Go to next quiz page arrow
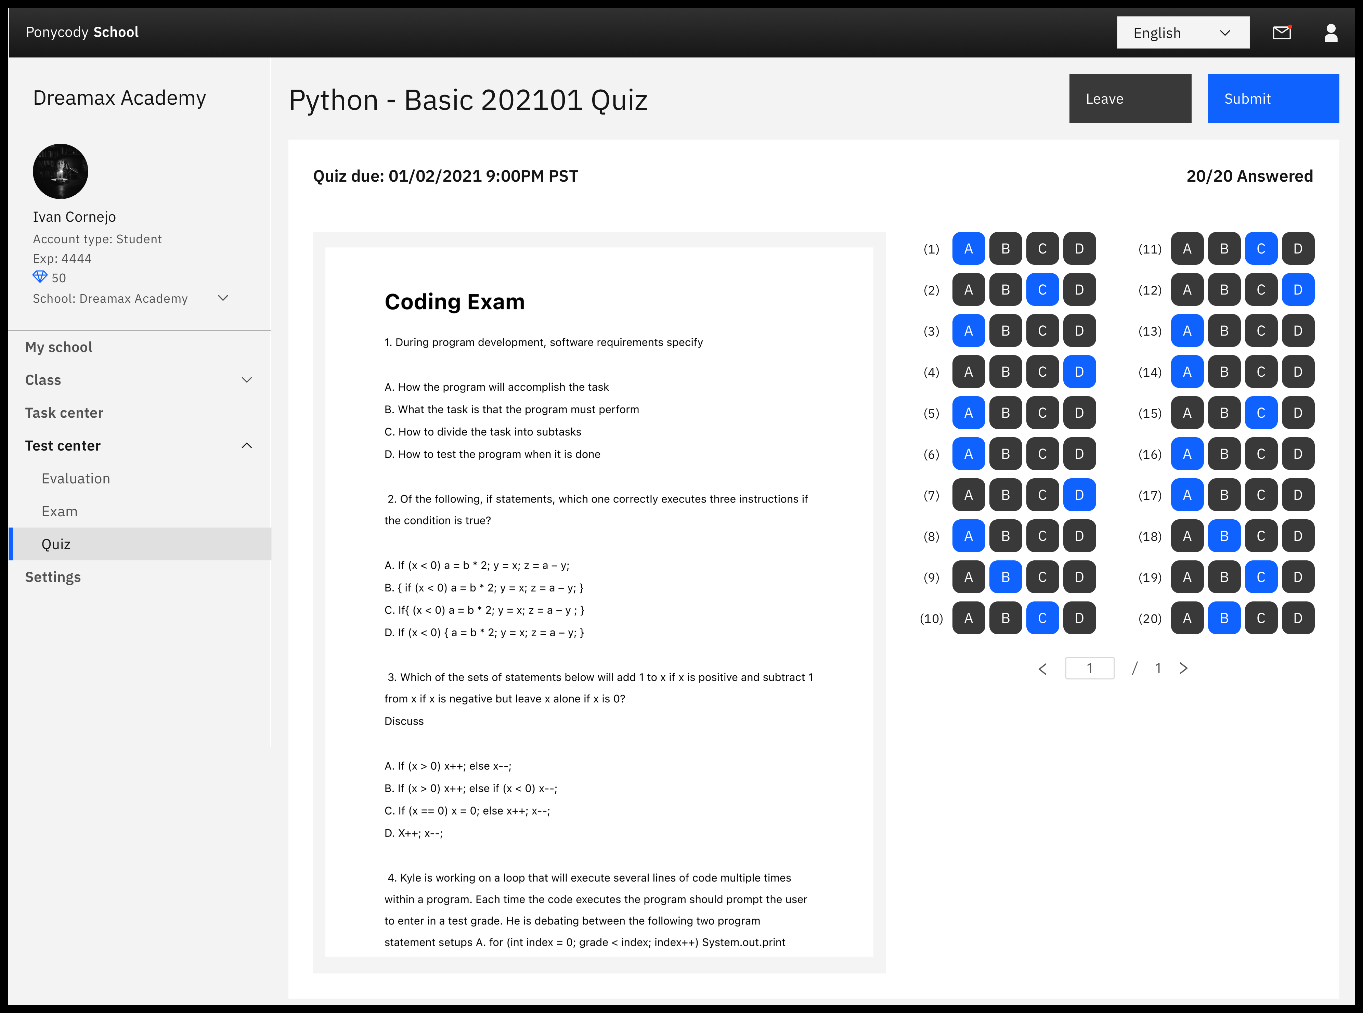 (x=1183, y=668)
